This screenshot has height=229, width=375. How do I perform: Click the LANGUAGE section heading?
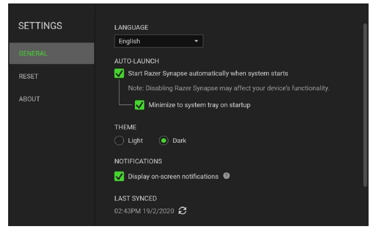click(x=131, y=27)
